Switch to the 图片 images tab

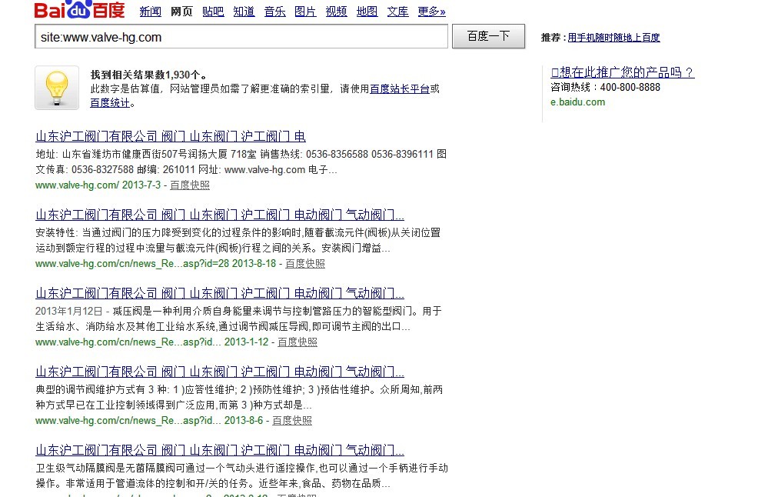click(305, 11)
